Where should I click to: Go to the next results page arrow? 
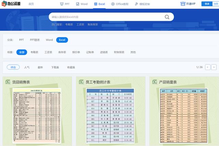[214, 67]
